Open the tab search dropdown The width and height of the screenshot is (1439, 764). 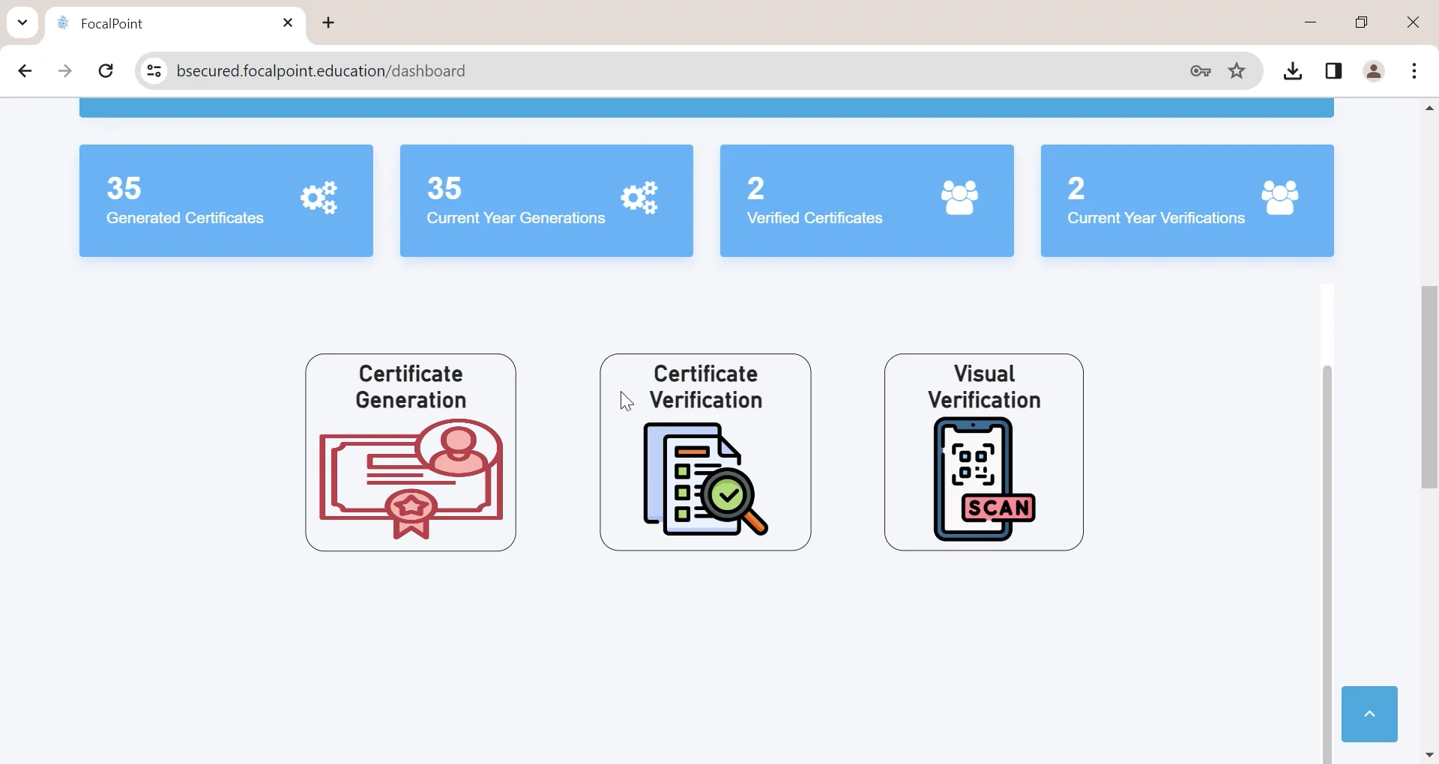pos(22,22)
